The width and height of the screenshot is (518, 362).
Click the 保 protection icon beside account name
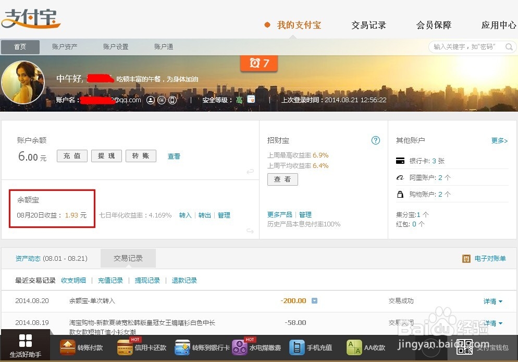pyautogui.click(x=162, y=100)
